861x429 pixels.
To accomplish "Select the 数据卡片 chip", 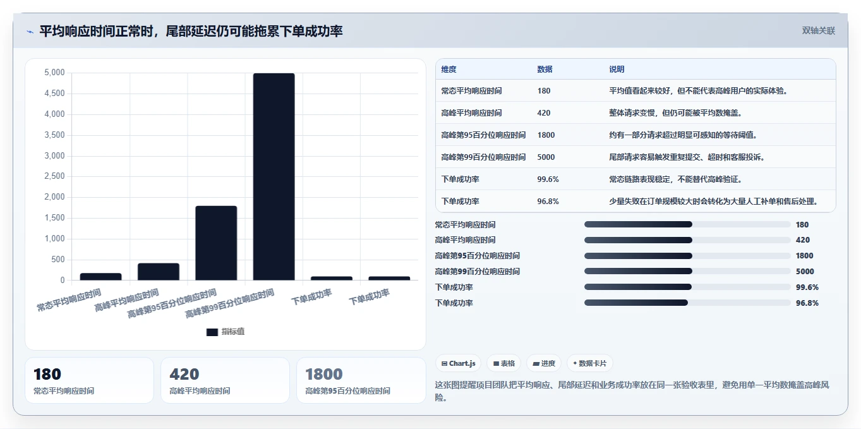I will pos(589,363).
